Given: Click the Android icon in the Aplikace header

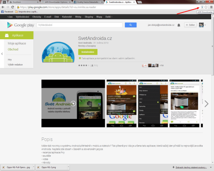Looking at the screenshot, I should (7, 35).
